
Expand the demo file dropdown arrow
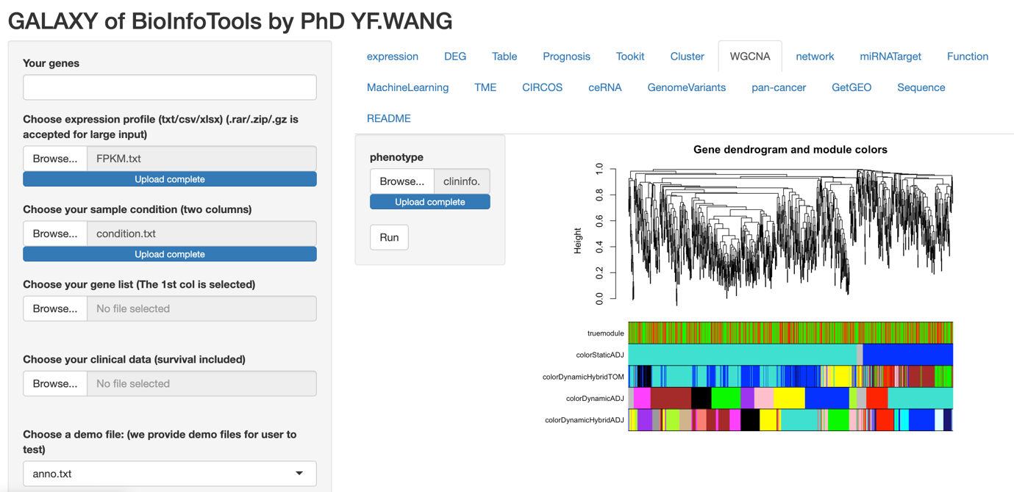[299, 474]
